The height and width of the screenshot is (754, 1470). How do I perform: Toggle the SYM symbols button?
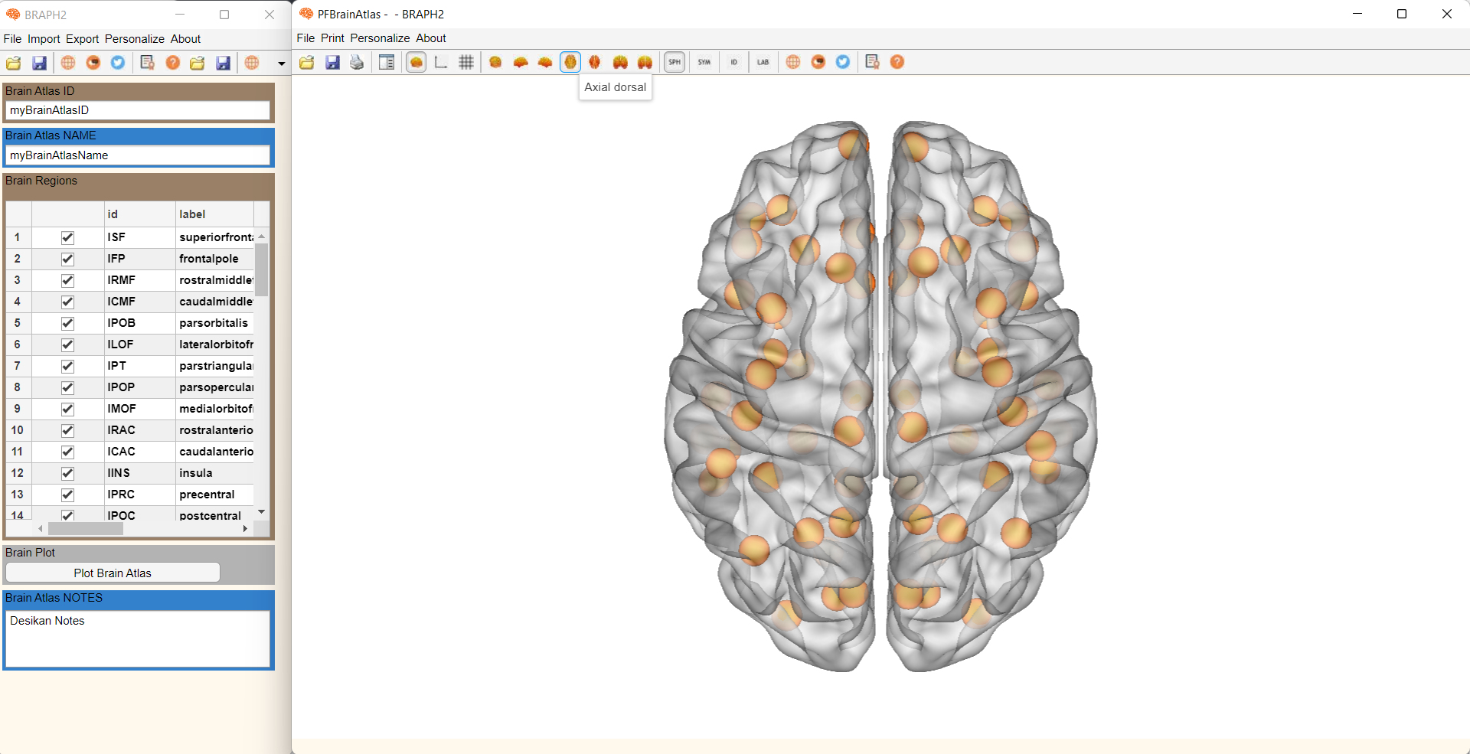tap(704, 62)
